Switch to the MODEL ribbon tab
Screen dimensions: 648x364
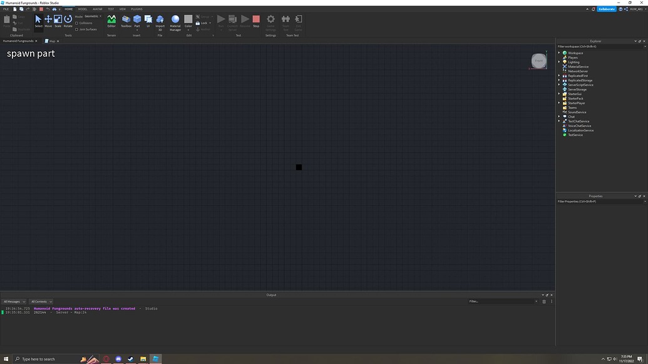coord(82,9)
